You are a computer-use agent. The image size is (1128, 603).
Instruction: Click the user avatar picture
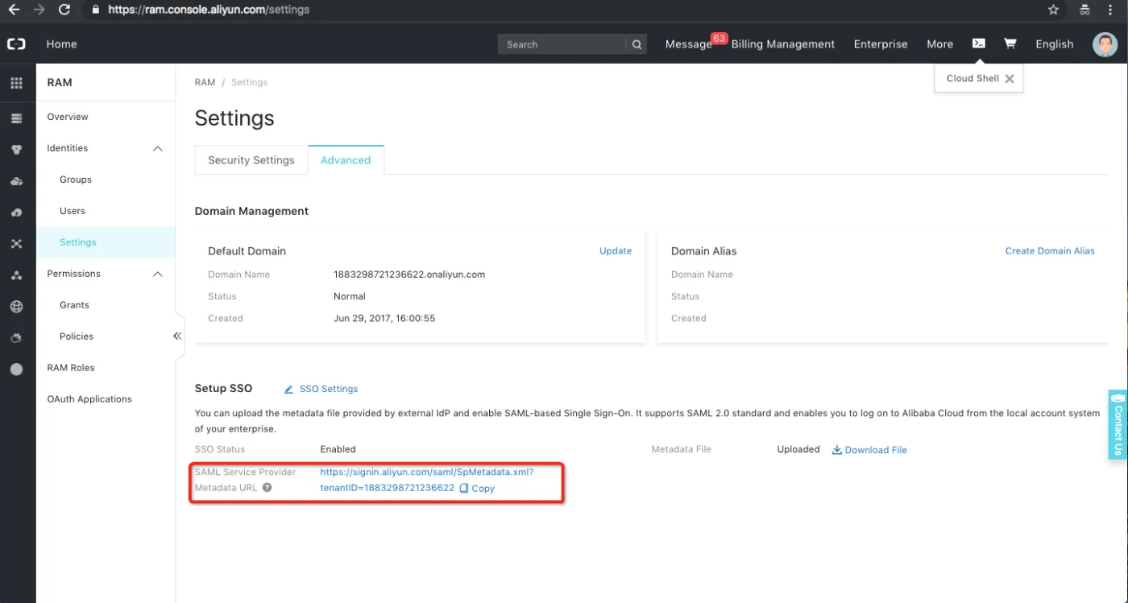1105,44
